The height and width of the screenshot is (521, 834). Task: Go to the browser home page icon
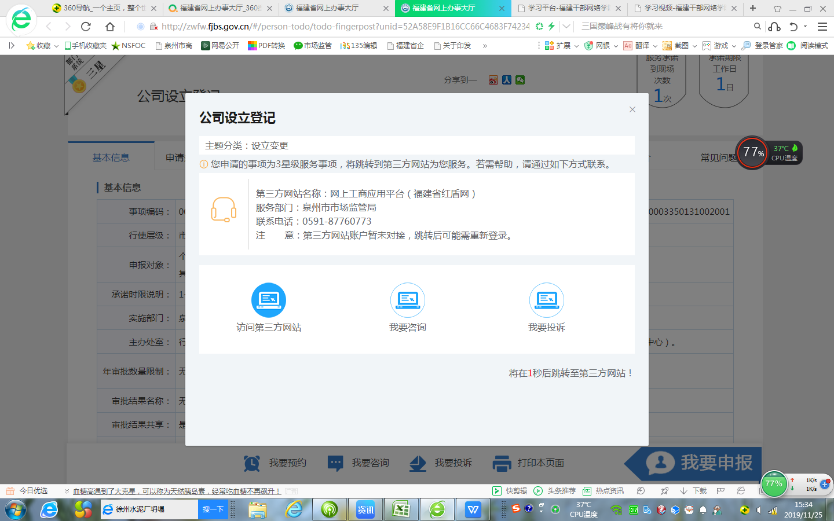coord(110,27)
